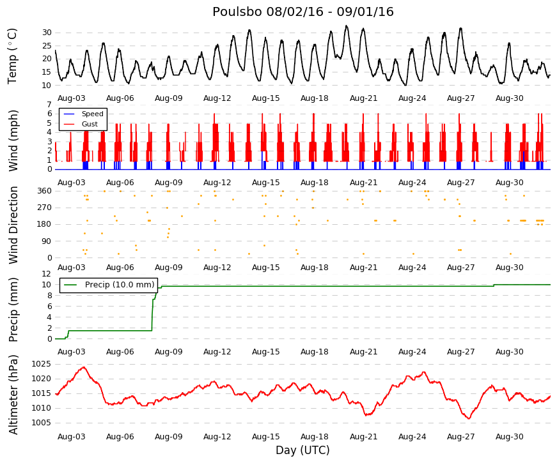Click the Aug-21 tick under temperature chart
Image resolution: width=557 pixels, height=463 pixels.
point(363,98)
